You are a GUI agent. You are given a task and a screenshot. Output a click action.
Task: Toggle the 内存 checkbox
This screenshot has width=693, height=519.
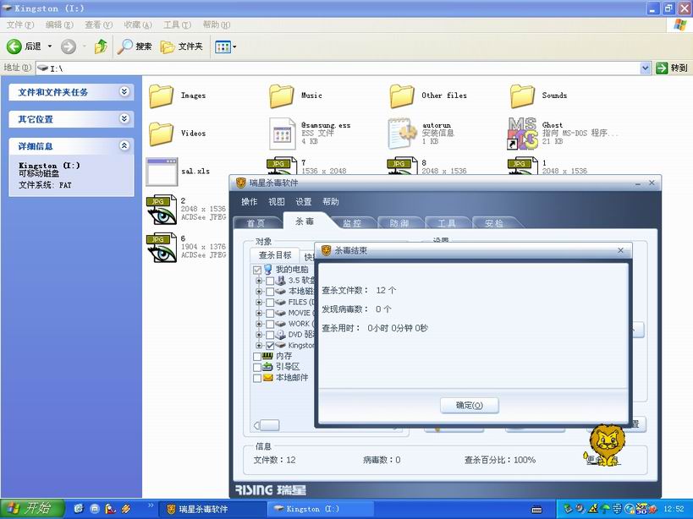257,356
